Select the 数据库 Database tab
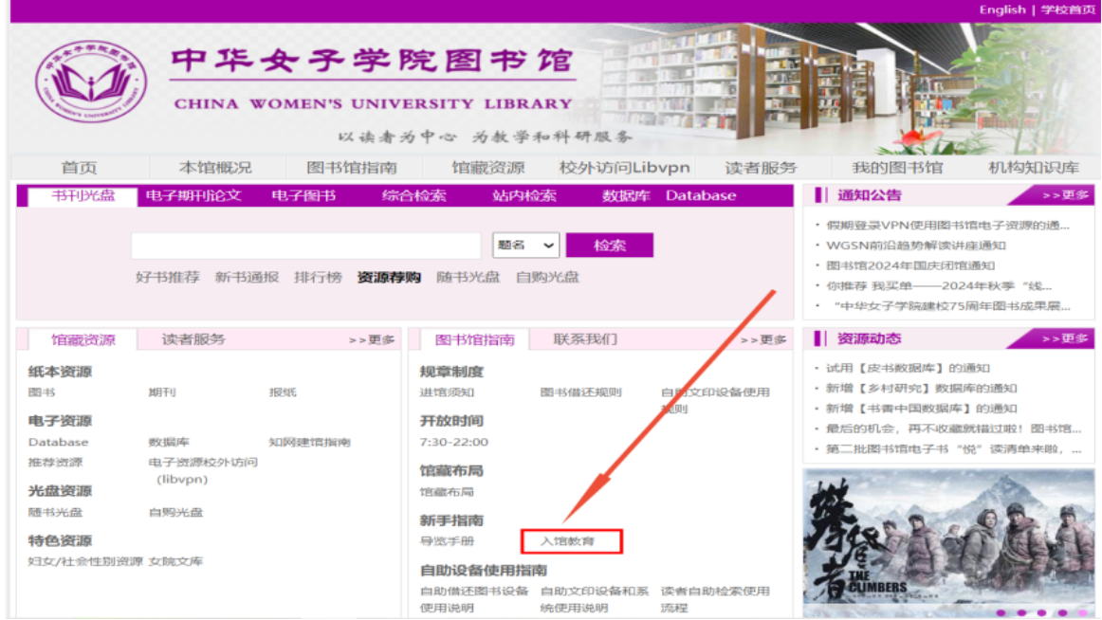 coord(668,195)
